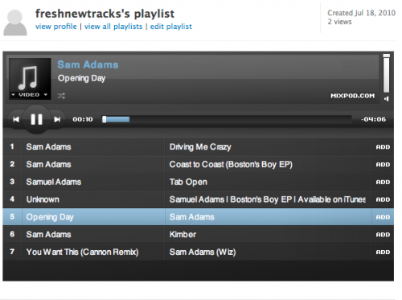The image size is (402, 300).
Task: Select Kimber track title
Action: point(183,235)
